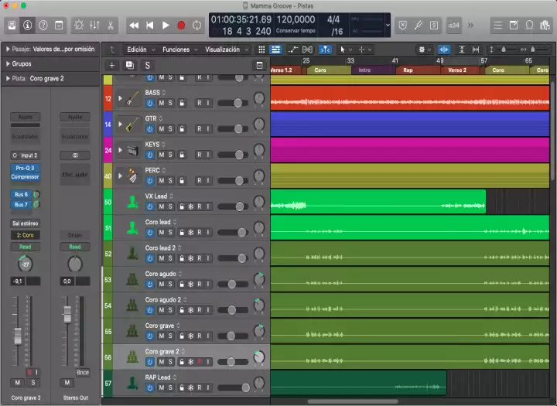Go to beginning of project
The width and height of the screenshot is (557, 406).
(150, 26)
